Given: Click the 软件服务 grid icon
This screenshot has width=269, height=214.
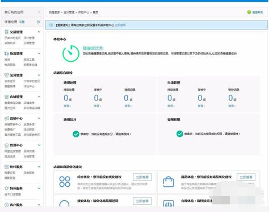Looking at the screenshot, I should click(7, 167).
